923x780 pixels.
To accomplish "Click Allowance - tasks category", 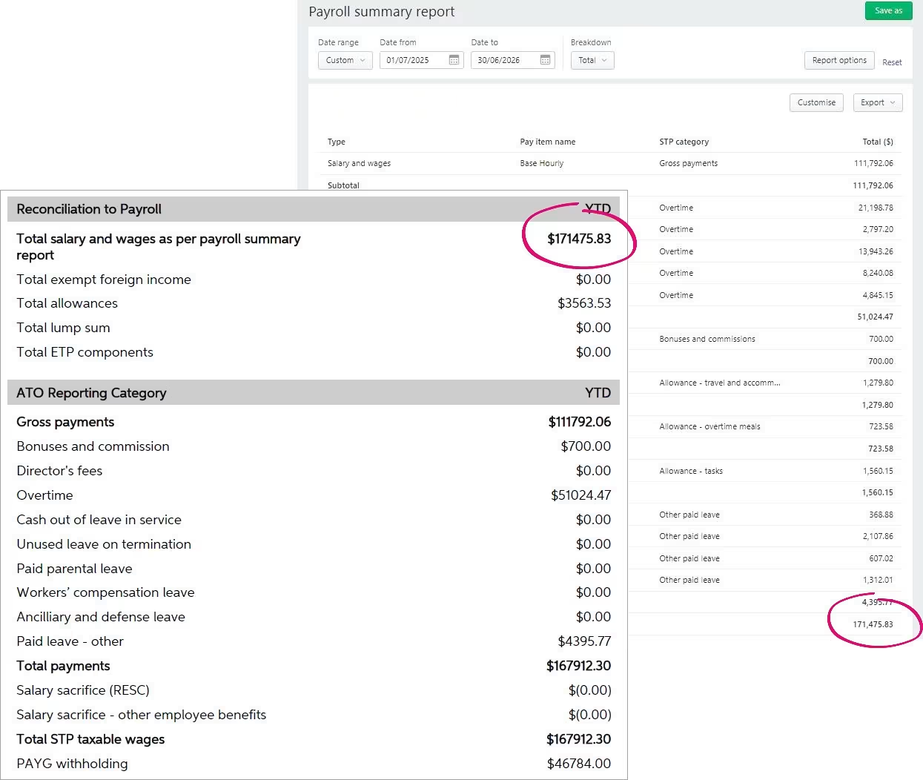I will coord(691,471).
